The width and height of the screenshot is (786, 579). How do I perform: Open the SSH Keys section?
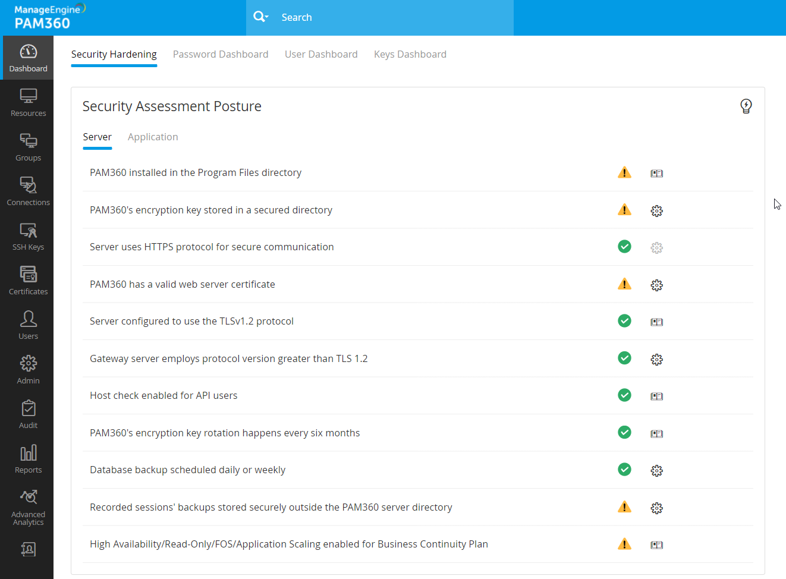click(28, 236)
